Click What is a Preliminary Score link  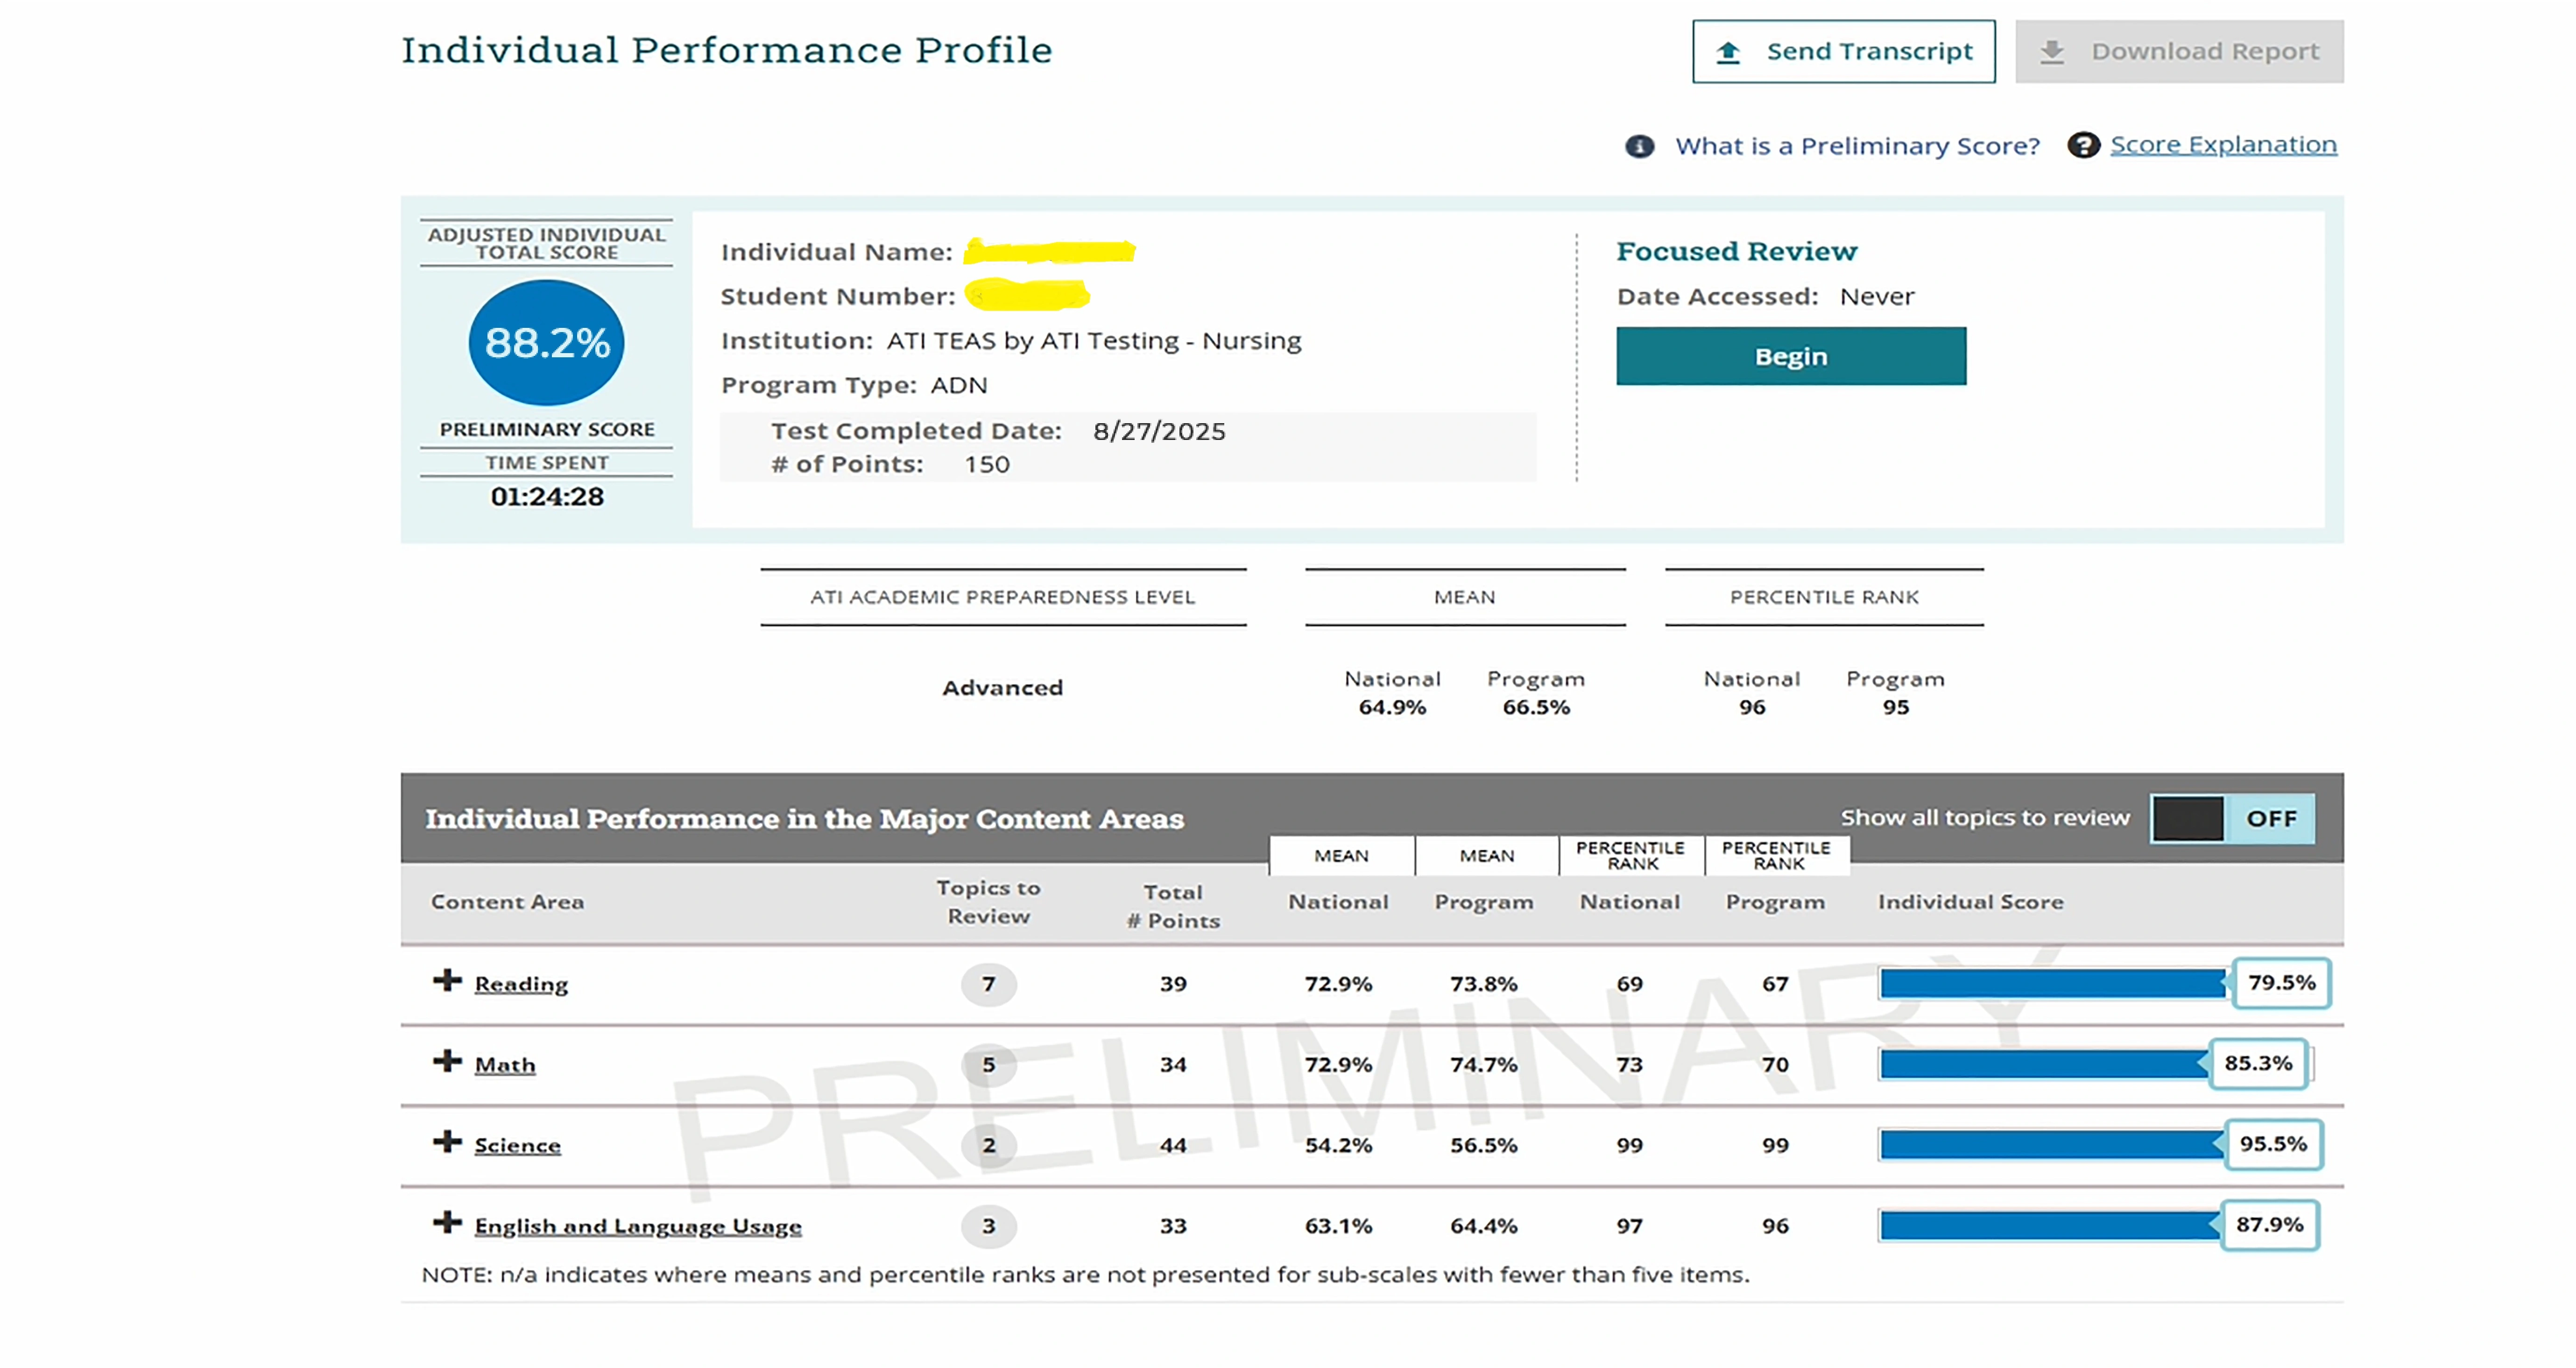point(1857,146)
